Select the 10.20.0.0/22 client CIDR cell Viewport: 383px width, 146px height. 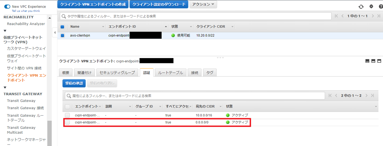pyautogui.click(x=206, y=36)
